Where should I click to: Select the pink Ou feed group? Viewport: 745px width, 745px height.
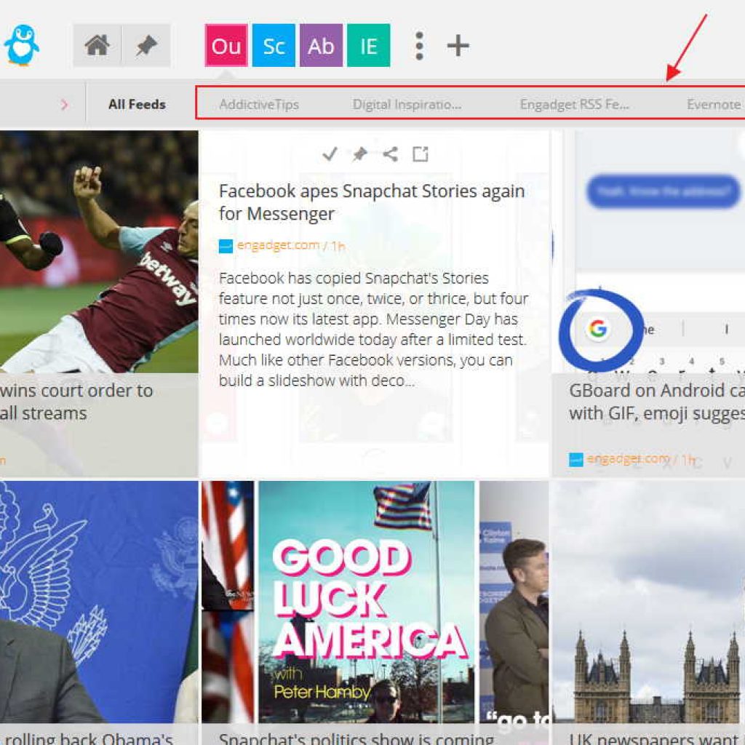226,46
